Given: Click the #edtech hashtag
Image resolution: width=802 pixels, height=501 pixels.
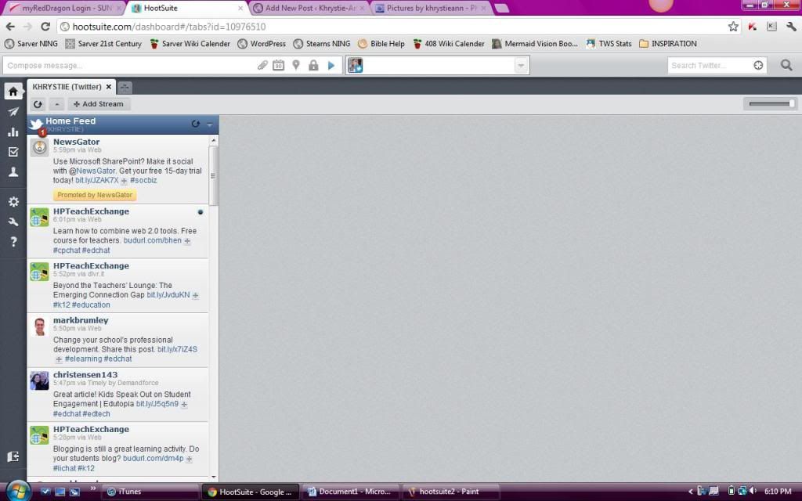Looking at the screenshot, I should [96, 414].
